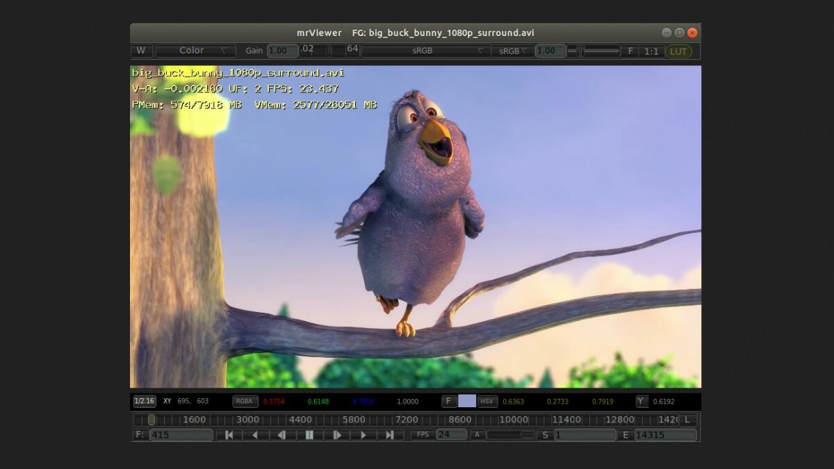This screenshot has height=469, width=834.
Task: Step back one frame
Action: [281, 435]
